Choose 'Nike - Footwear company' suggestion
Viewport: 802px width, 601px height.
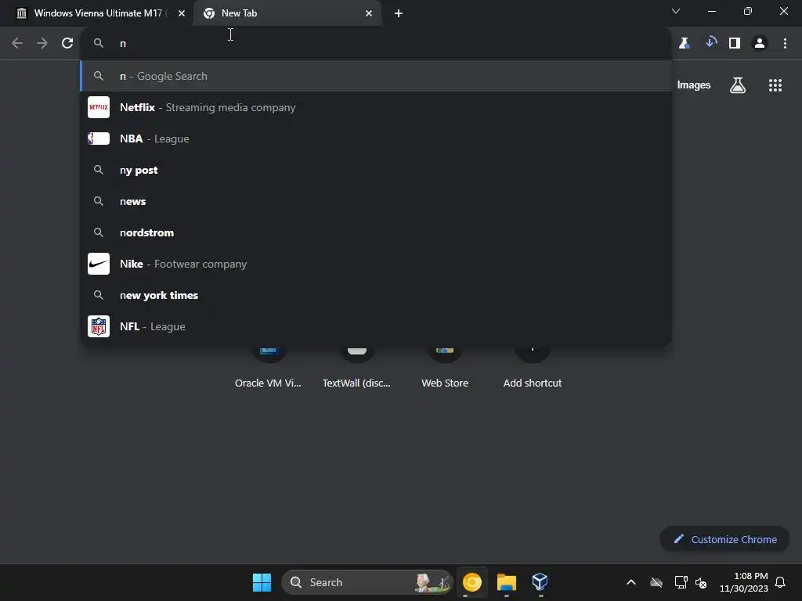pyautogui.click(x=376, y=264)
